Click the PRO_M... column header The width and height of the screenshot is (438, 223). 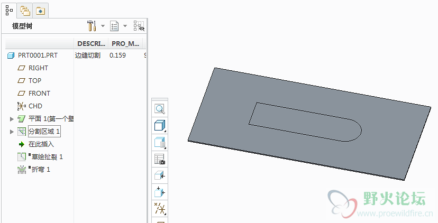[125, 43]
